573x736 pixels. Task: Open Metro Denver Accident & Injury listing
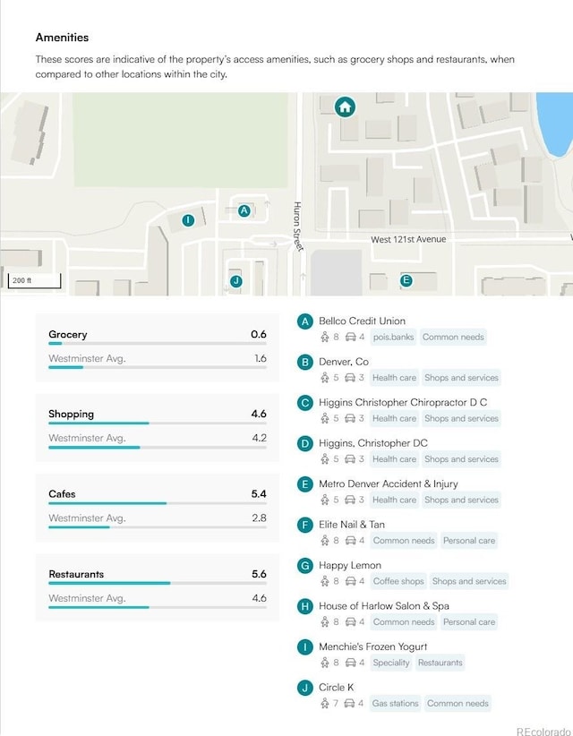click(388, 484)
